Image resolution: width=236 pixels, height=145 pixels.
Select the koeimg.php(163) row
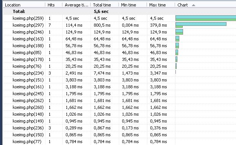(120, 39)
